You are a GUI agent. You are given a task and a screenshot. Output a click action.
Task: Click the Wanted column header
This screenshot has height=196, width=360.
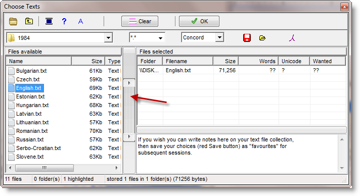coord(328,61)
